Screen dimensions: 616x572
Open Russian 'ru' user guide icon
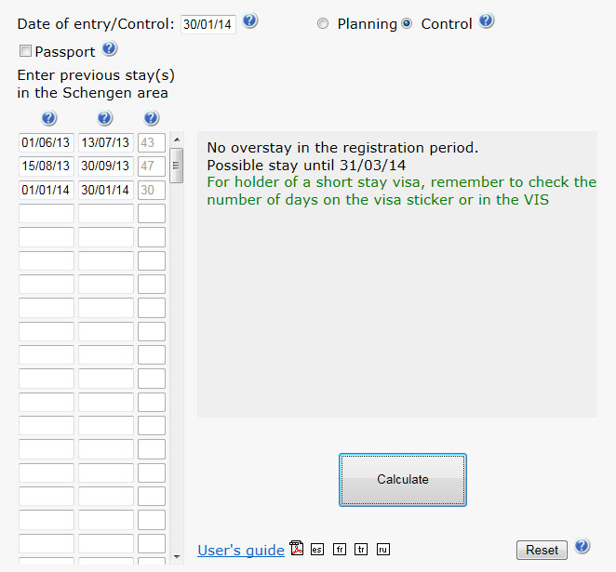[383, 550]
